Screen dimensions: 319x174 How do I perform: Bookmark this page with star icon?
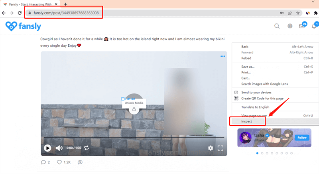coord(297,13)
